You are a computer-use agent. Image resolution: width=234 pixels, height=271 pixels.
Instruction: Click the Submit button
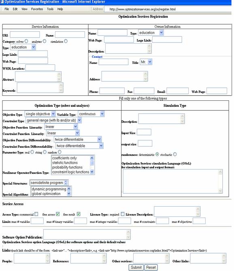click(x=136, y=267)
